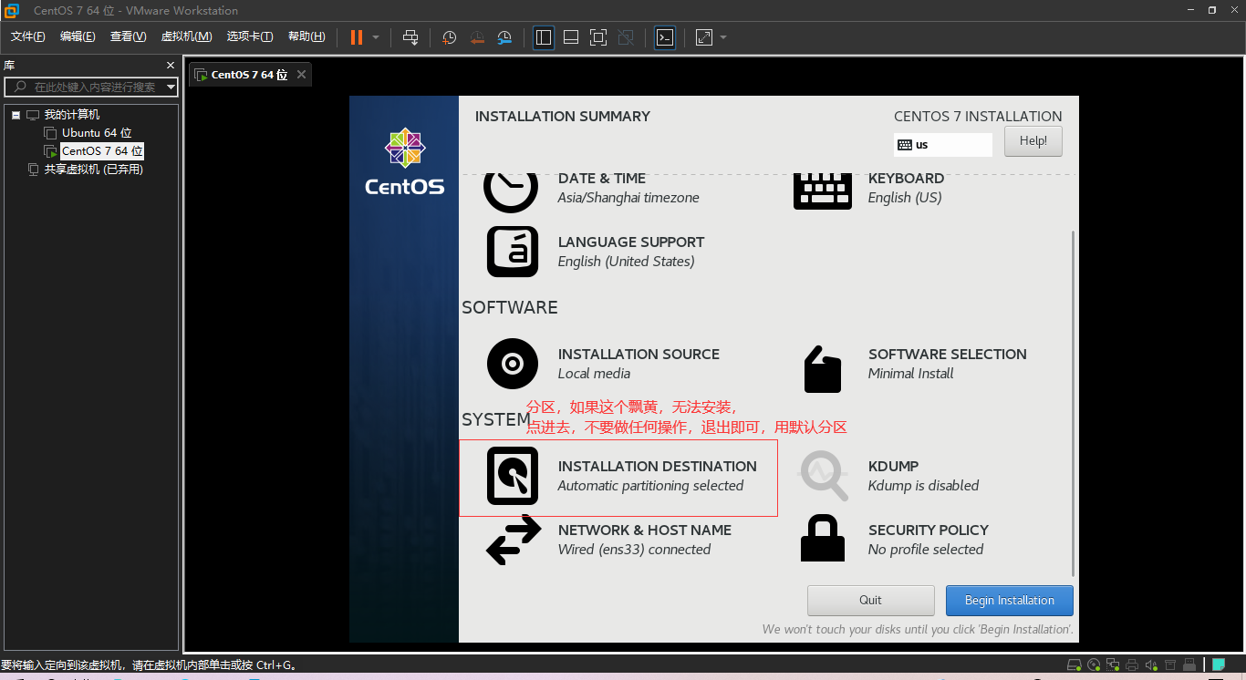
Task: Take a snapshot with the clock-plus icon
Action: point(450,37)
